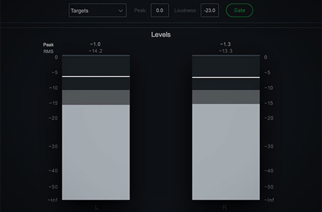This screenshot has height=212, width=322.
Task: Click the R channel label
Action: [224, 207]
